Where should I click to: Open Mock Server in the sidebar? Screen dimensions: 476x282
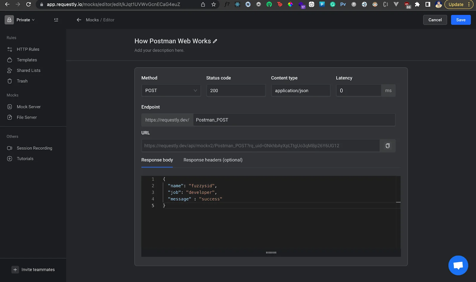click(29, 107)
